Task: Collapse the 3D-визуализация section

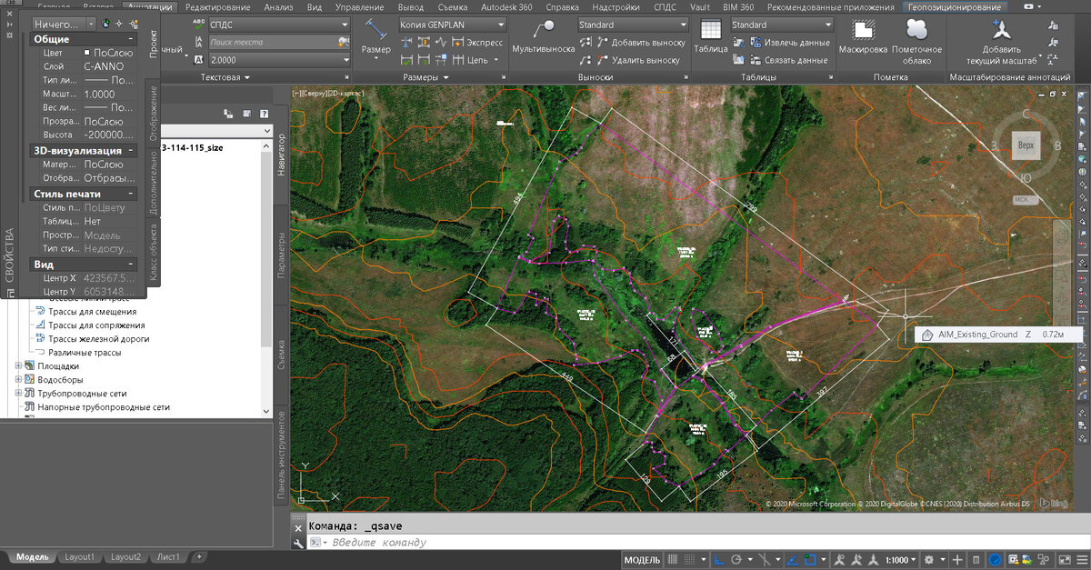Action: pyautogui.click(x=132, y=150)
